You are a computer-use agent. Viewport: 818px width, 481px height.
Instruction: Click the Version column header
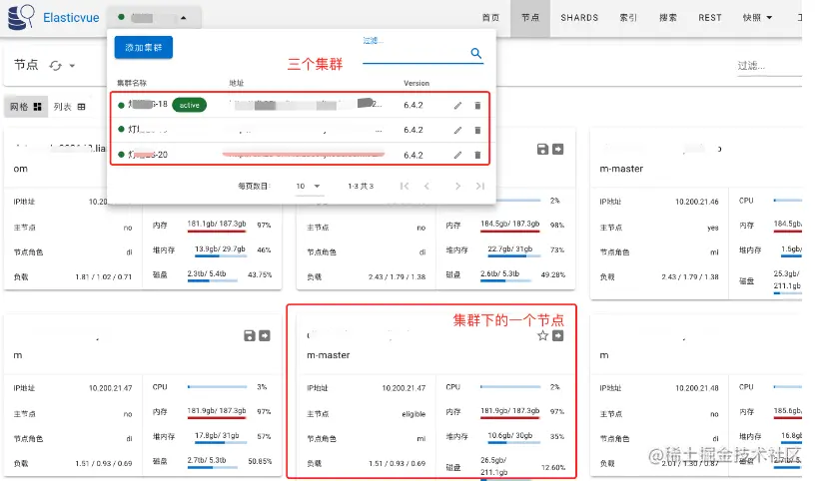click(x=416, y=83)
